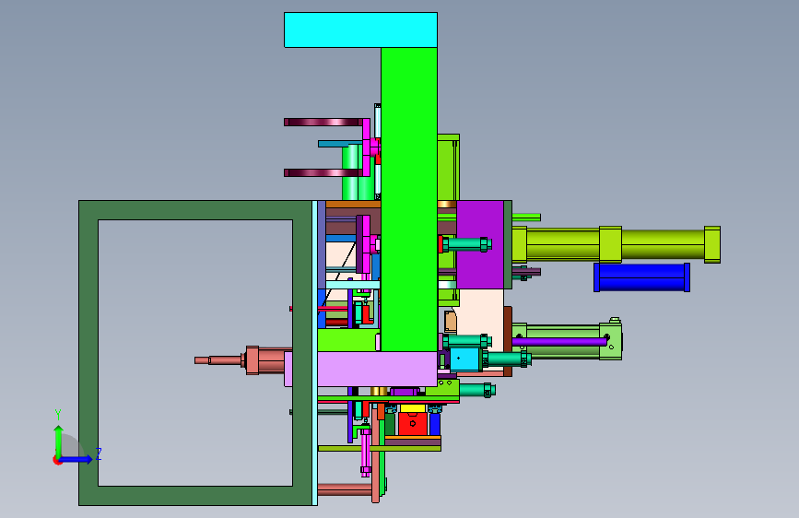
Task: Pick the red block at the bottom
Action: [x=413, y=424]
